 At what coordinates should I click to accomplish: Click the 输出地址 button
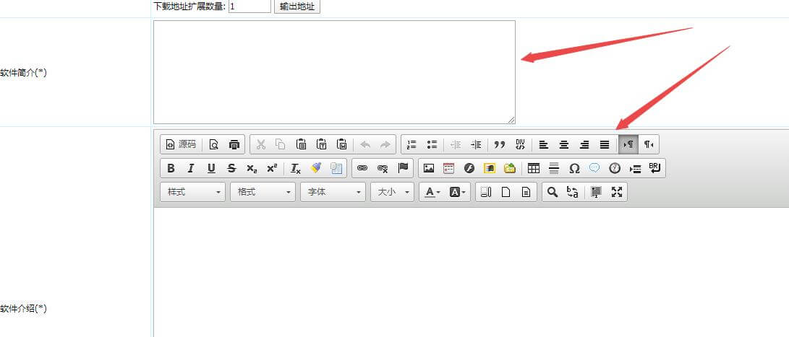pos(297,6)
